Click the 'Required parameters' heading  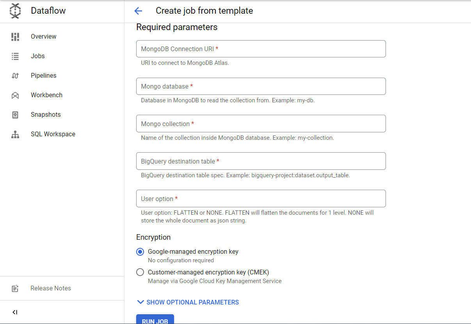click(177, 27)
